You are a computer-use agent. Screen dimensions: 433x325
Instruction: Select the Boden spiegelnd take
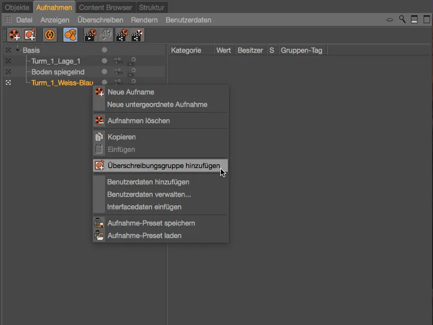pyautogui.click(x=58, y=72)
